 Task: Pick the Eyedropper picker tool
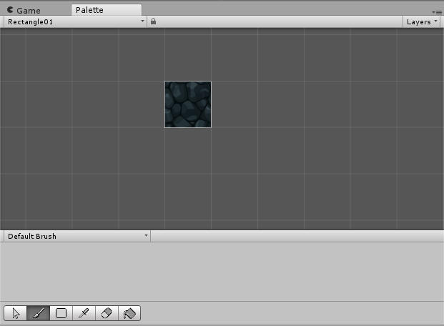[x=84, y=313]
